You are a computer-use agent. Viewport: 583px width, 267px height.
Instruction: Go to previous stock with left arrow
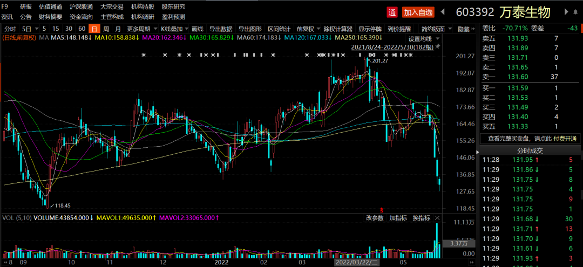443,12
